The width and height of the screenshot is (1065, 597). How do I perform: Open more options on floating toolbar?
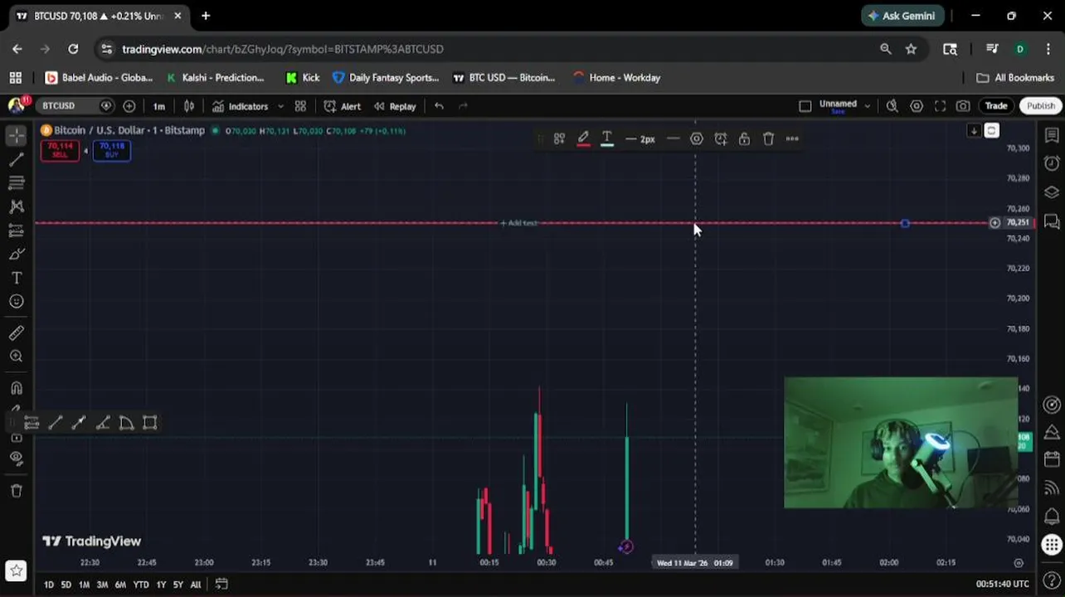point(792,138)
